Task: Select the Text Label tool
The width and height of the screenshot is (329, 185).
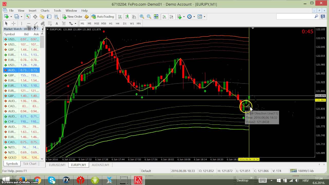Action: pyautogui.click(x=64, y=23)
